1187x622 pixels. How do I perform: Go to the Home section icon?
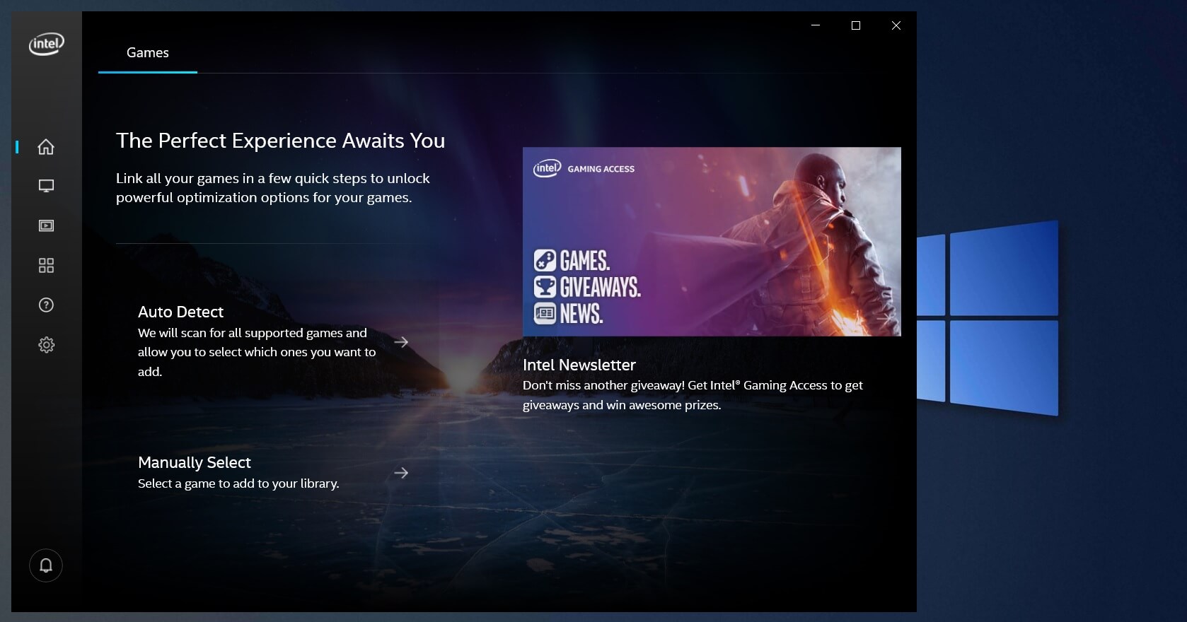coord(46,146)
